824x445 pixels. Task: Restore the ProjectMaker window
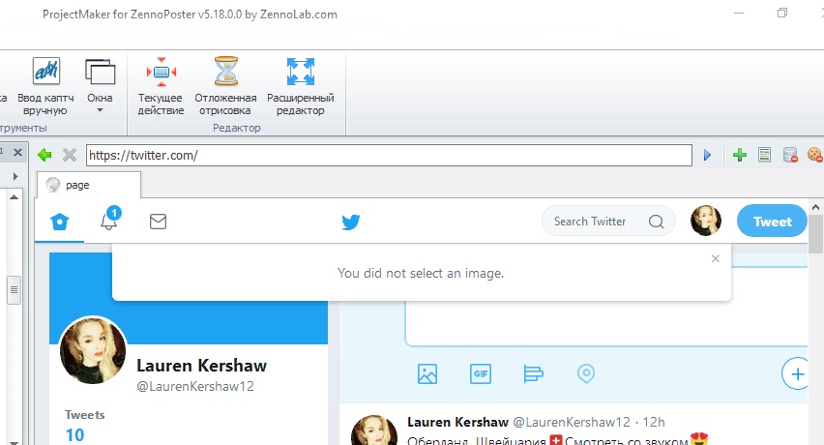point(782,14)
